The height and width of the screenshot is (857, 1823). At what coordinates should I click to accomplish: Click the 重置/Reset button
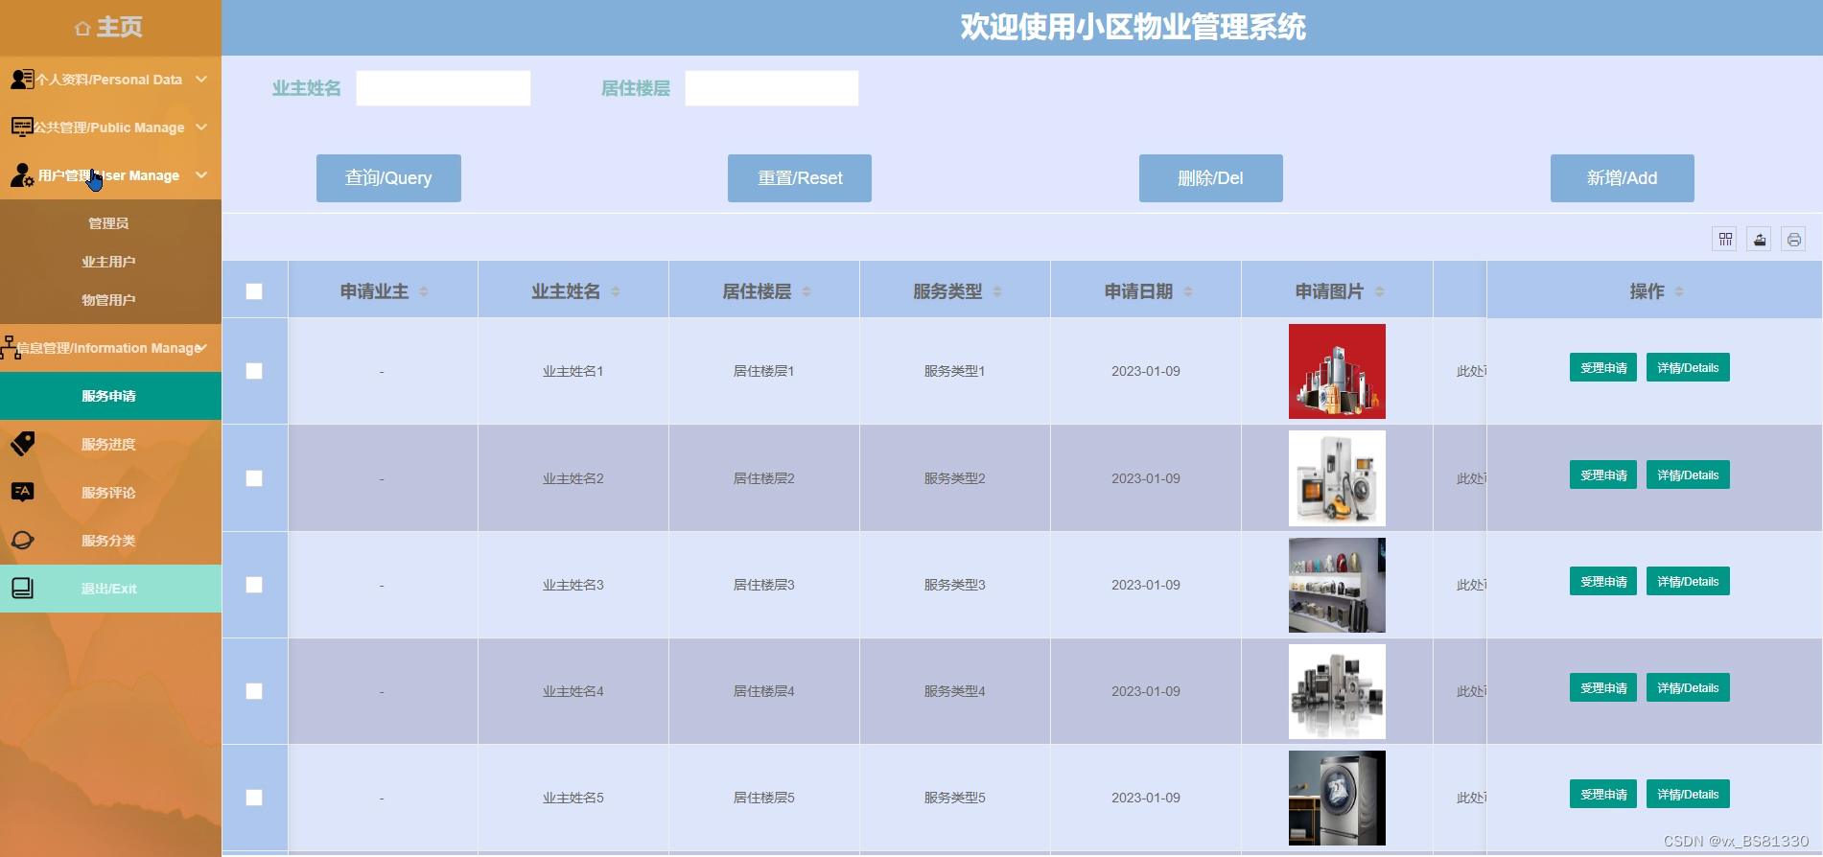pos(800,178)
